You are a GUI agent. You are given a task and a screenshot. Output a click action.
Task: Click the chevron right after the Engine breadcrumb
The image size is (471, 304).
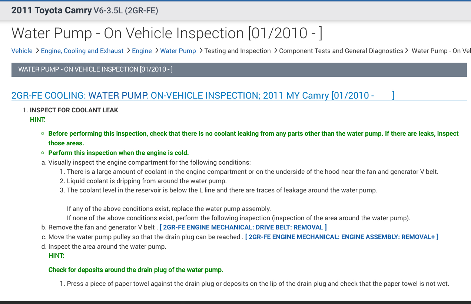pos(157,50)
